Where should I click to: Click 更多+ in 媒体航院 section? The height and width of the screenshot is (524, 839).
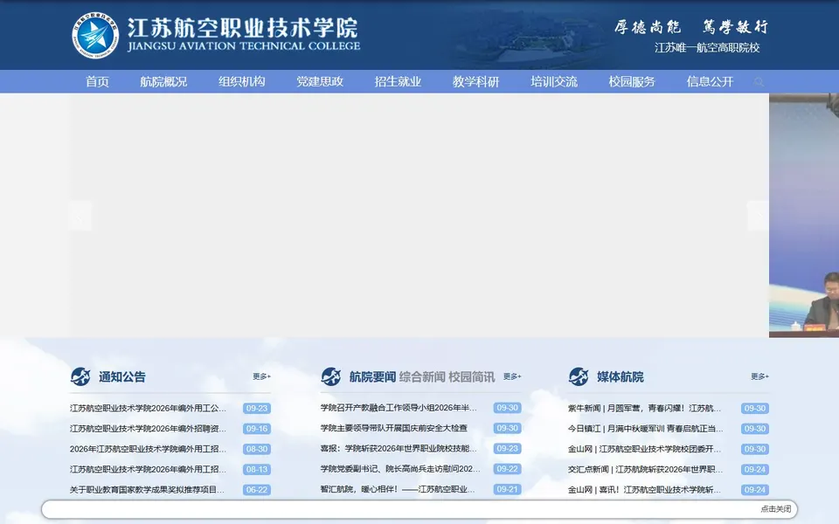(x=759, y=376)
